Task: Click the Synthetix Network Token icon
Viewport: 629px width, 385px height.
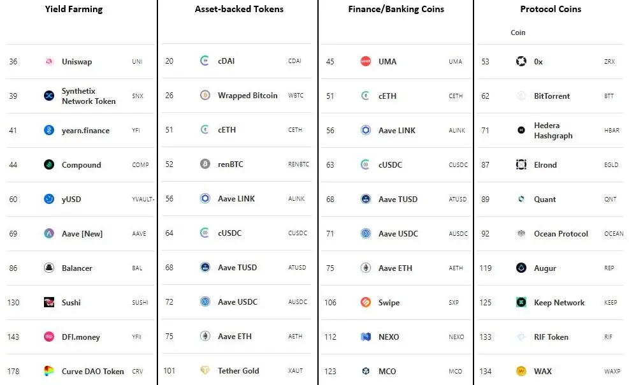Action: click(x=49, y=96)
